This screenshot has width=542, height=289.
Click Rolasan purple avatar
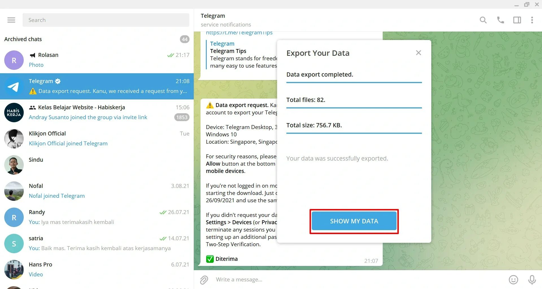coord(14,60)
